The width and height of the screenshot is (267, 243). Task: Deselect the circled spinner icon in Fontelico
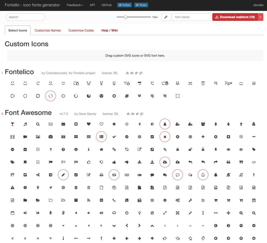(x=51, y=96)
